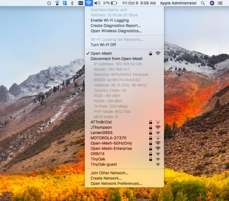
Task: Click the IP Address 192.168.10.126 line
Action: point(124,64)
